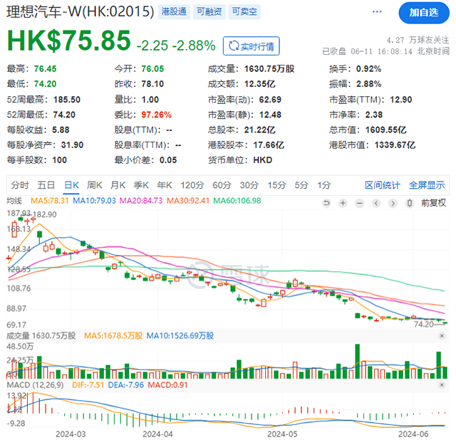The height and width of the screenshot is (440, 456).
Task: Click the volume MA10:1526.69万股 label
Action: [x=180, y=335]
